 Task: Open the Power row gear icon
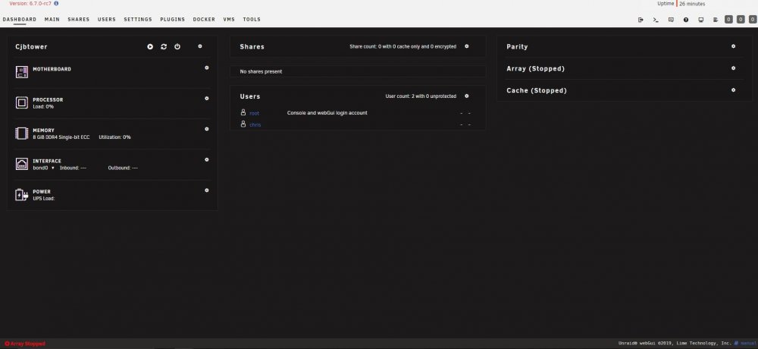tap(207, 190)
